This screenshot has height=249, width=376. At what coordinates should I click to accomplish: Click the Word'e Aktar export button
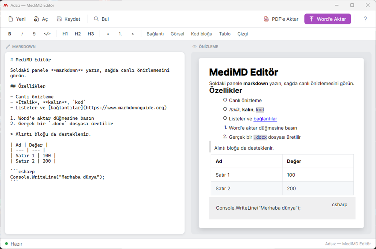(327, 19)
